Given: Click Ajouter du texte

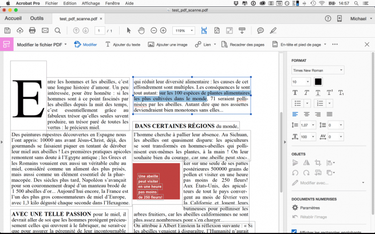Looking at the screenshot, I should click(x=123, y=45).
